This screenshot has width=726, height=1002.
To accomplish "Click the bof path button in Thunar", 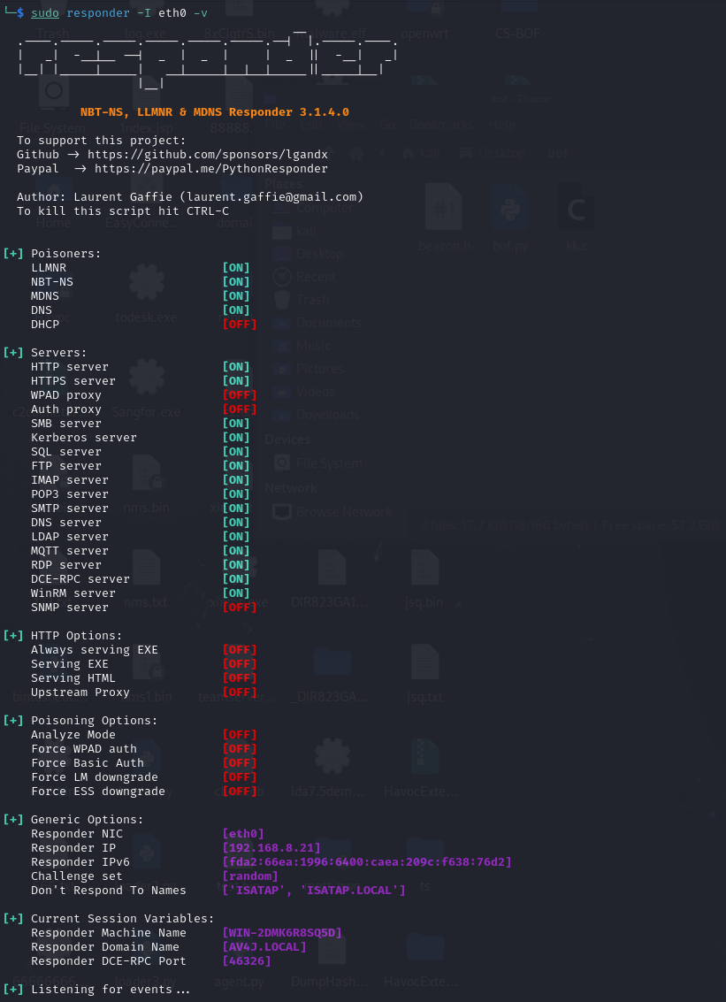I will click(557, 153).
